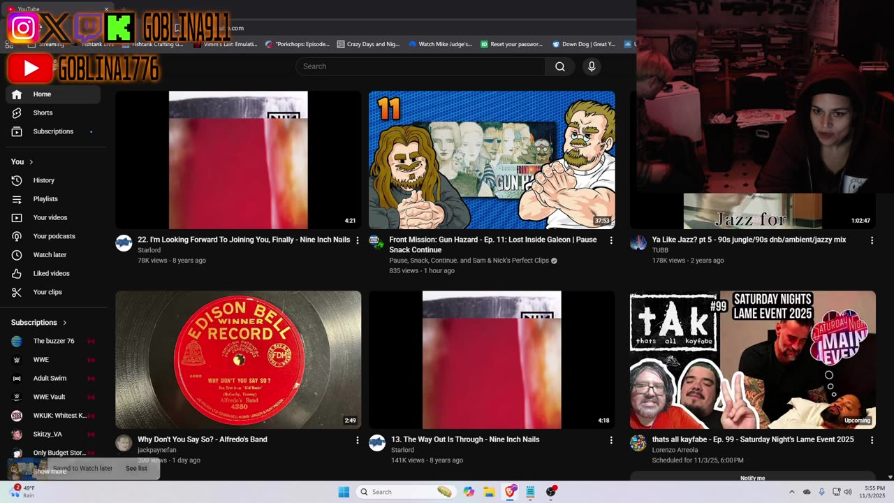
Task: Click the volume icon in system tray
Action: click(x=848, y=492)
